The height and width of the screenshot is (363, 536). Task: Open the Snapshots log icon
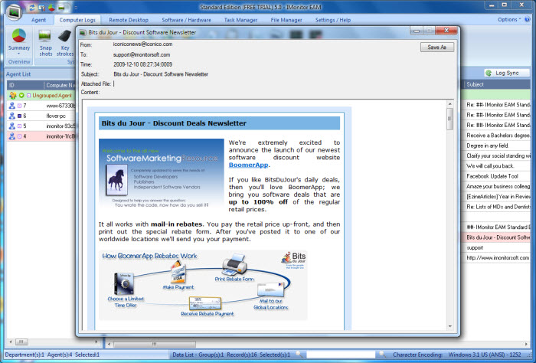click(x=46, y=37)
